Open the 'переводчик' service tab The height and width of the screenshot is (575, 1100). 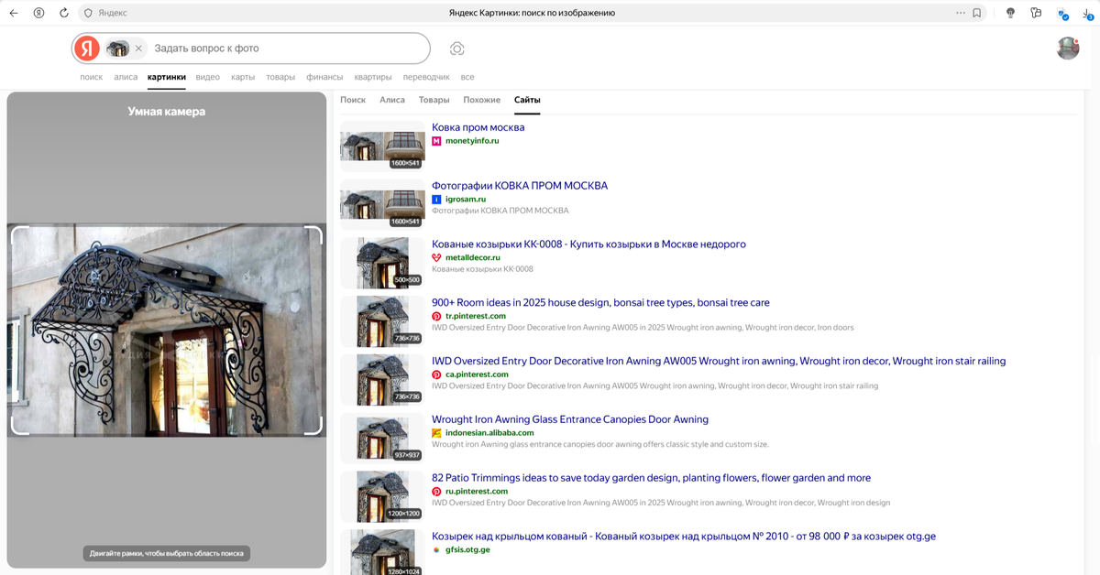426,77
